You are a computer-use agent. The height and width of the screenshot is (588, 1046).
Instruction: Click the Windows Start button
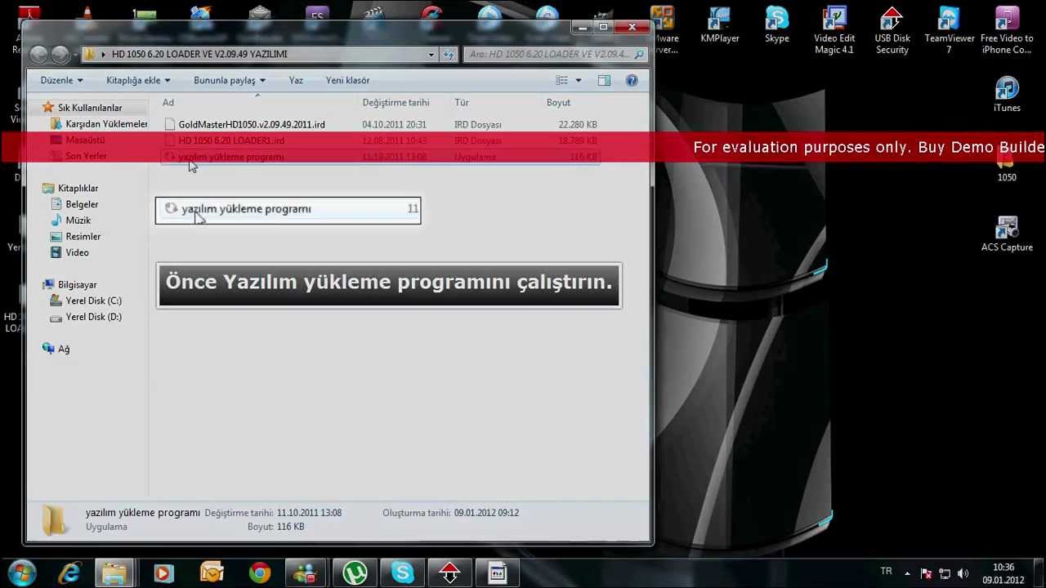tap(22, 573)
